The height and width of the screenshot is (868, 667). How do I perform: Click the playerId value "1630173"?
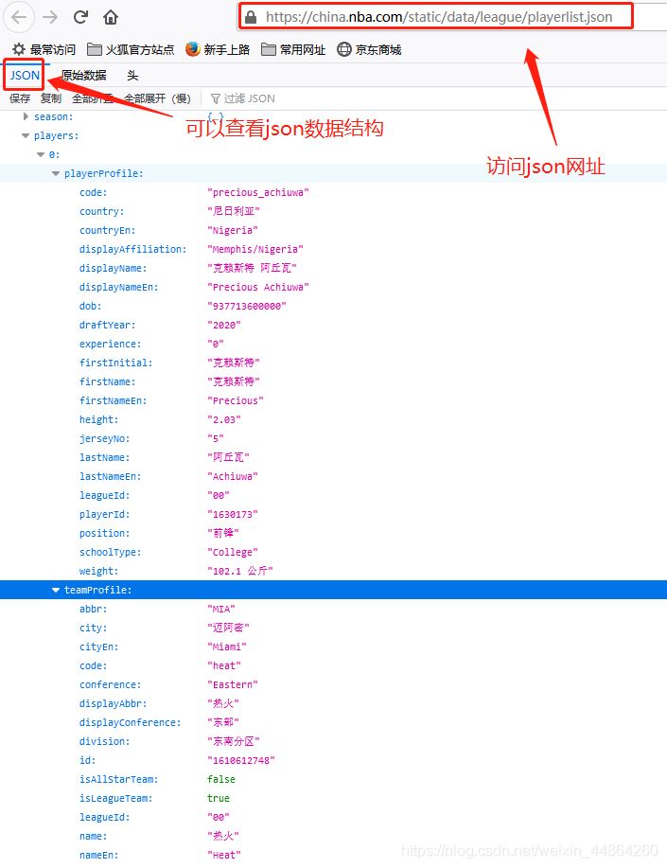[x=233, y=514]
